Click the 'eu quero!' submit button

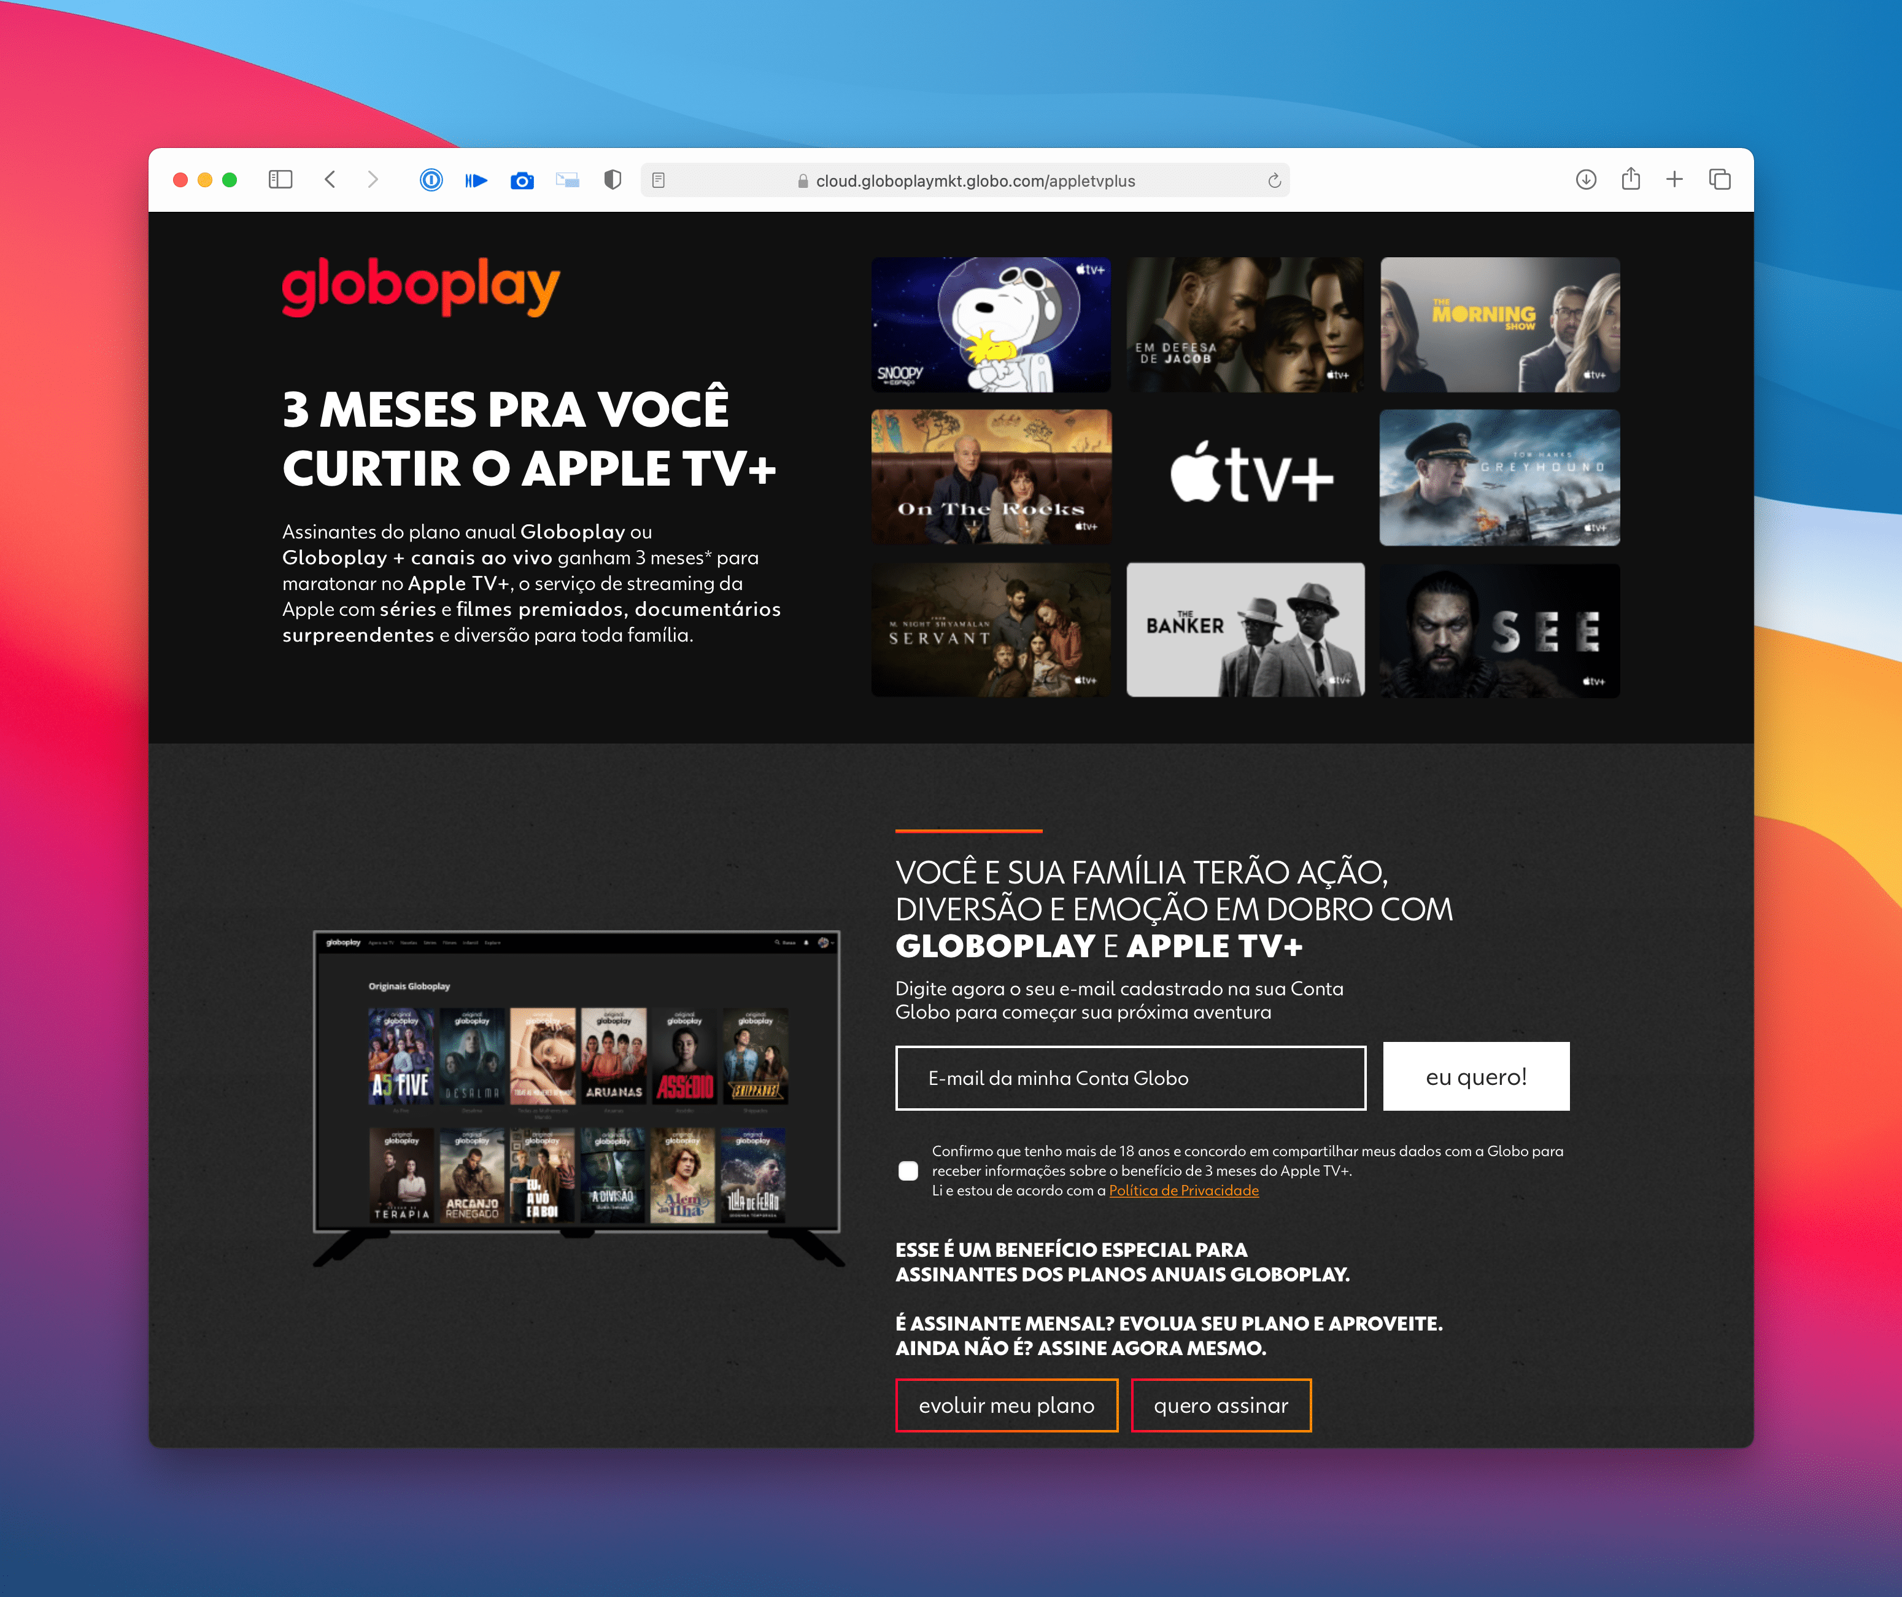[1473, 1079]
